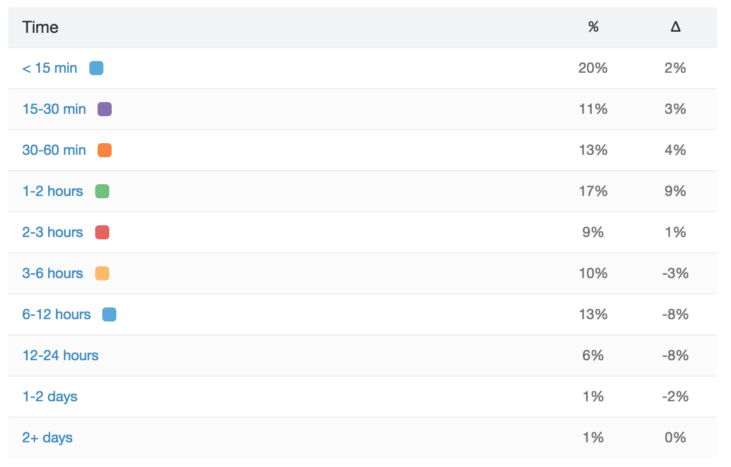The width and height of the screenshot is (731, 467).
Task: Select the 1-2 hours link
Action: 53,191
